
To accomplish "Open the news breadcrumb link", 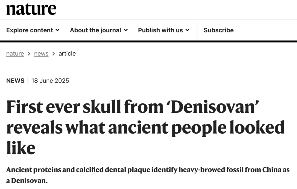I will (41, 53).
